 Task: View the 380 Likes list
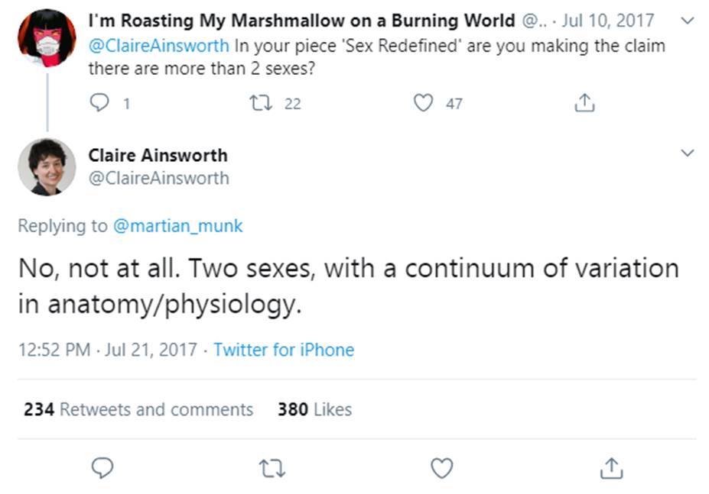pos(314,409)
